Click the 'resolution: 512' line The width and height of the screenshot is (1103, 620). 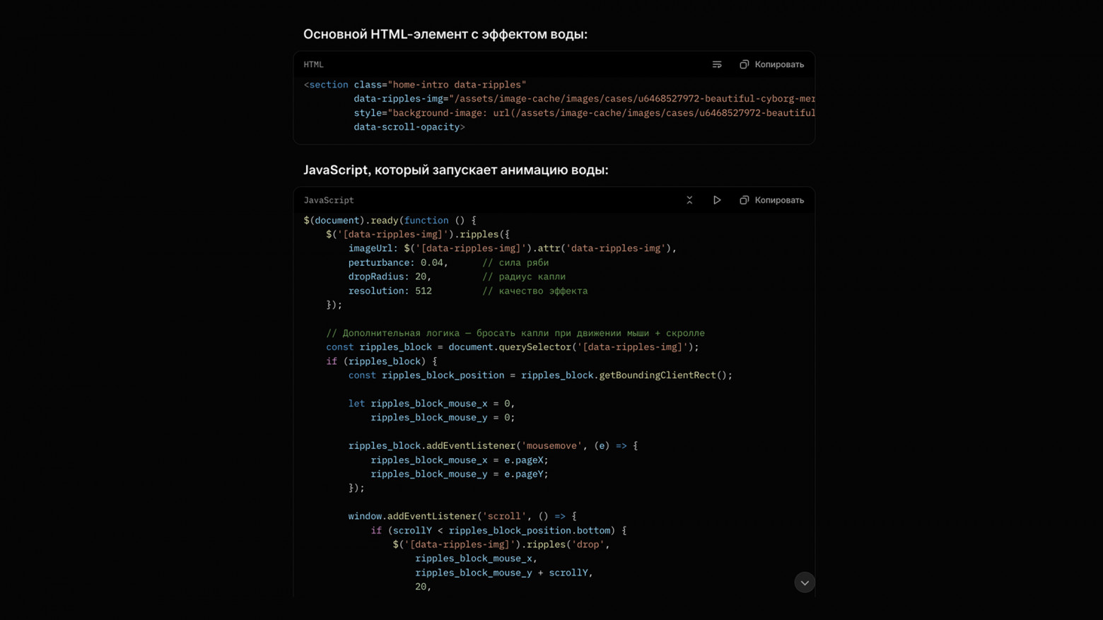390,291
